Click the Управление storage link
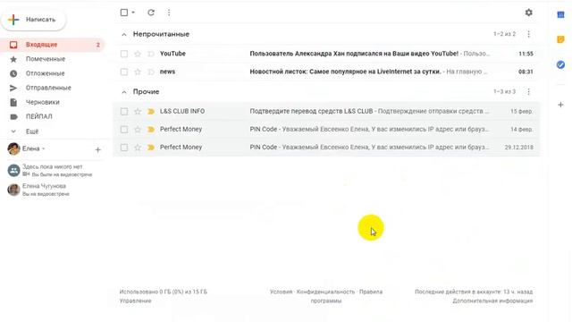This screenshot has height=322, width=572. pyautogui.click(x=135, y=301)
